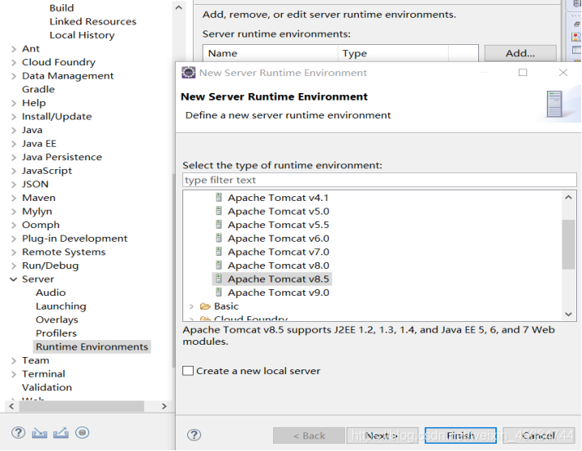Expand the Team preferences node
This screenshot has width=582, height=451.
[14, 360]
